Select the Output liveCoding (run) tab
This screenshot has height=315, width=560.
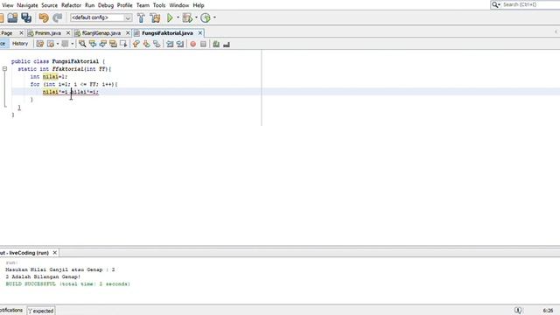tap(24, 253)
